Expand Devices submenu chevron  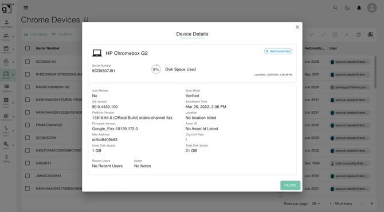[13, 75]
